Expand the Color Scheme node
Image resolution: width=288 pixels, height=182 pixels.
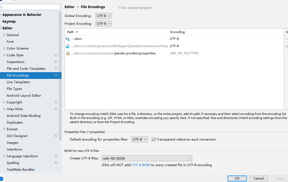pyautogui.click(x=4, y=48)
